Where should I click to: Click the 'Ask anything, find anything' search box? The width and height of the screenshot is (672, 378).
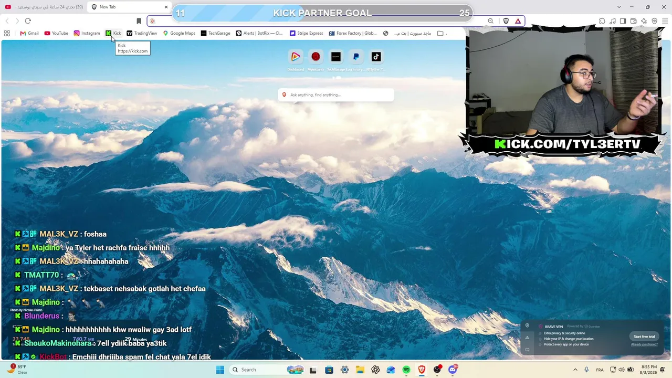coord(336,95)
